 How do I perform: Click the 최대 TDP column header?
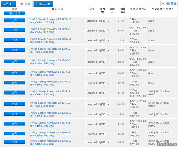[123, 11]
